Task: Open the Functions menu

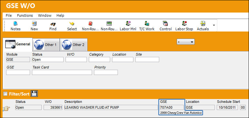Action: click(25, 15)
